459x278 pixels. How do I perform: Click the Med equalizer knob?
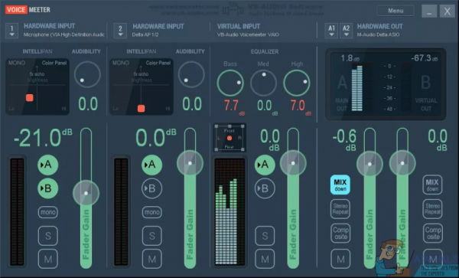263,83
